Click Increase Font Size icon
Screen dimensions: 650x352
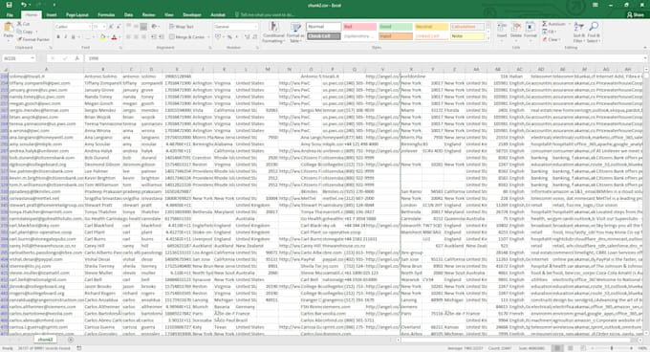pyautogui.click(x=111, y=27)
